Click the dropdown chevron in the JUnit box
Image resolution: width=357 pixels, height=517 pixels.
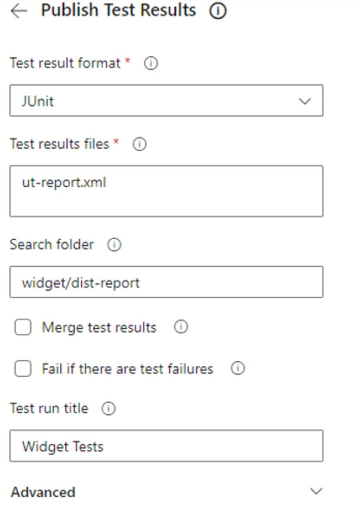click(x=305, y=101)
